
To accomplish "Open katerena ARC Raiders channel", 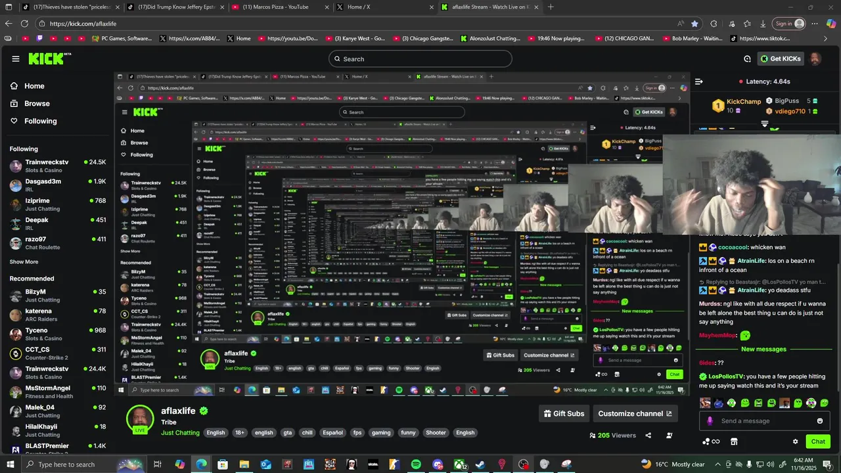I will click(58, 315).
